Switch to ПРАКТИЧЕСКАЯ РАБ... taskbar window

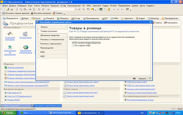point(61,113)
